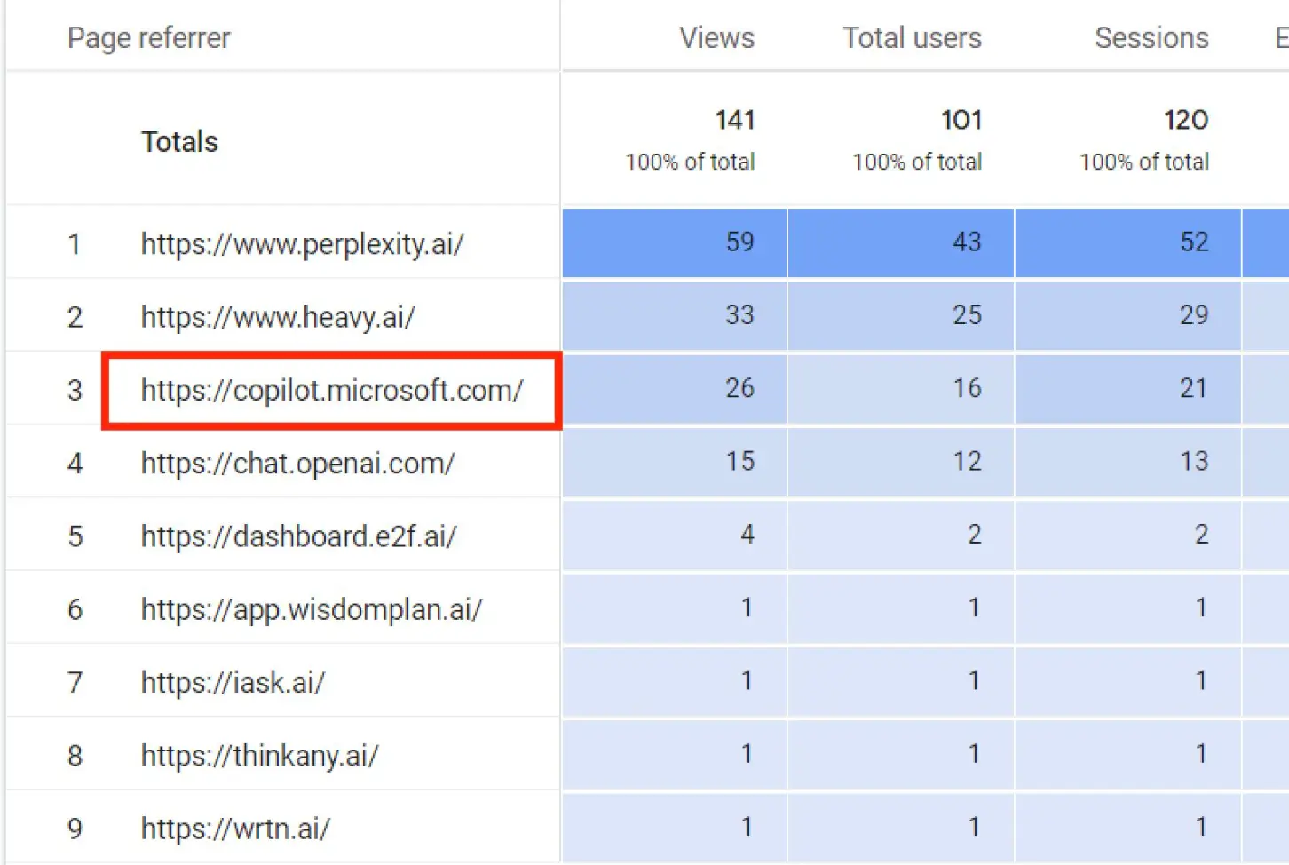
Task: Click Views cell 26 for copilot.microsoft.com
Action: point(675,388)
